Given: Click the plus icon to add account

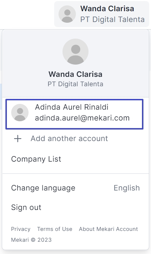Looking at the screenshot, I should tap(18, 139).
